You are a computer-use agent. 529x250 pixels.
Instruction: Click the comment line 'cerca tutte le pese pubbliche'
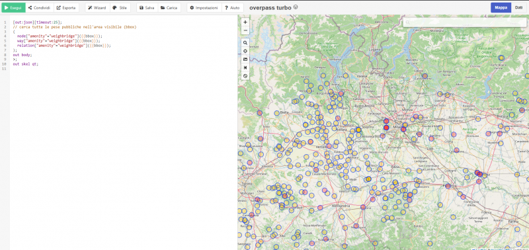(75, 26)
